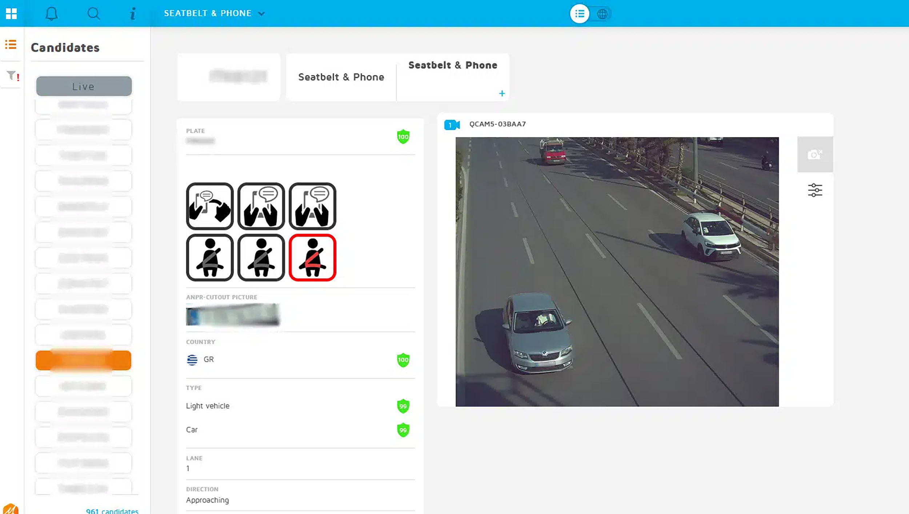Switch to list view toggle

click(579, 14)
